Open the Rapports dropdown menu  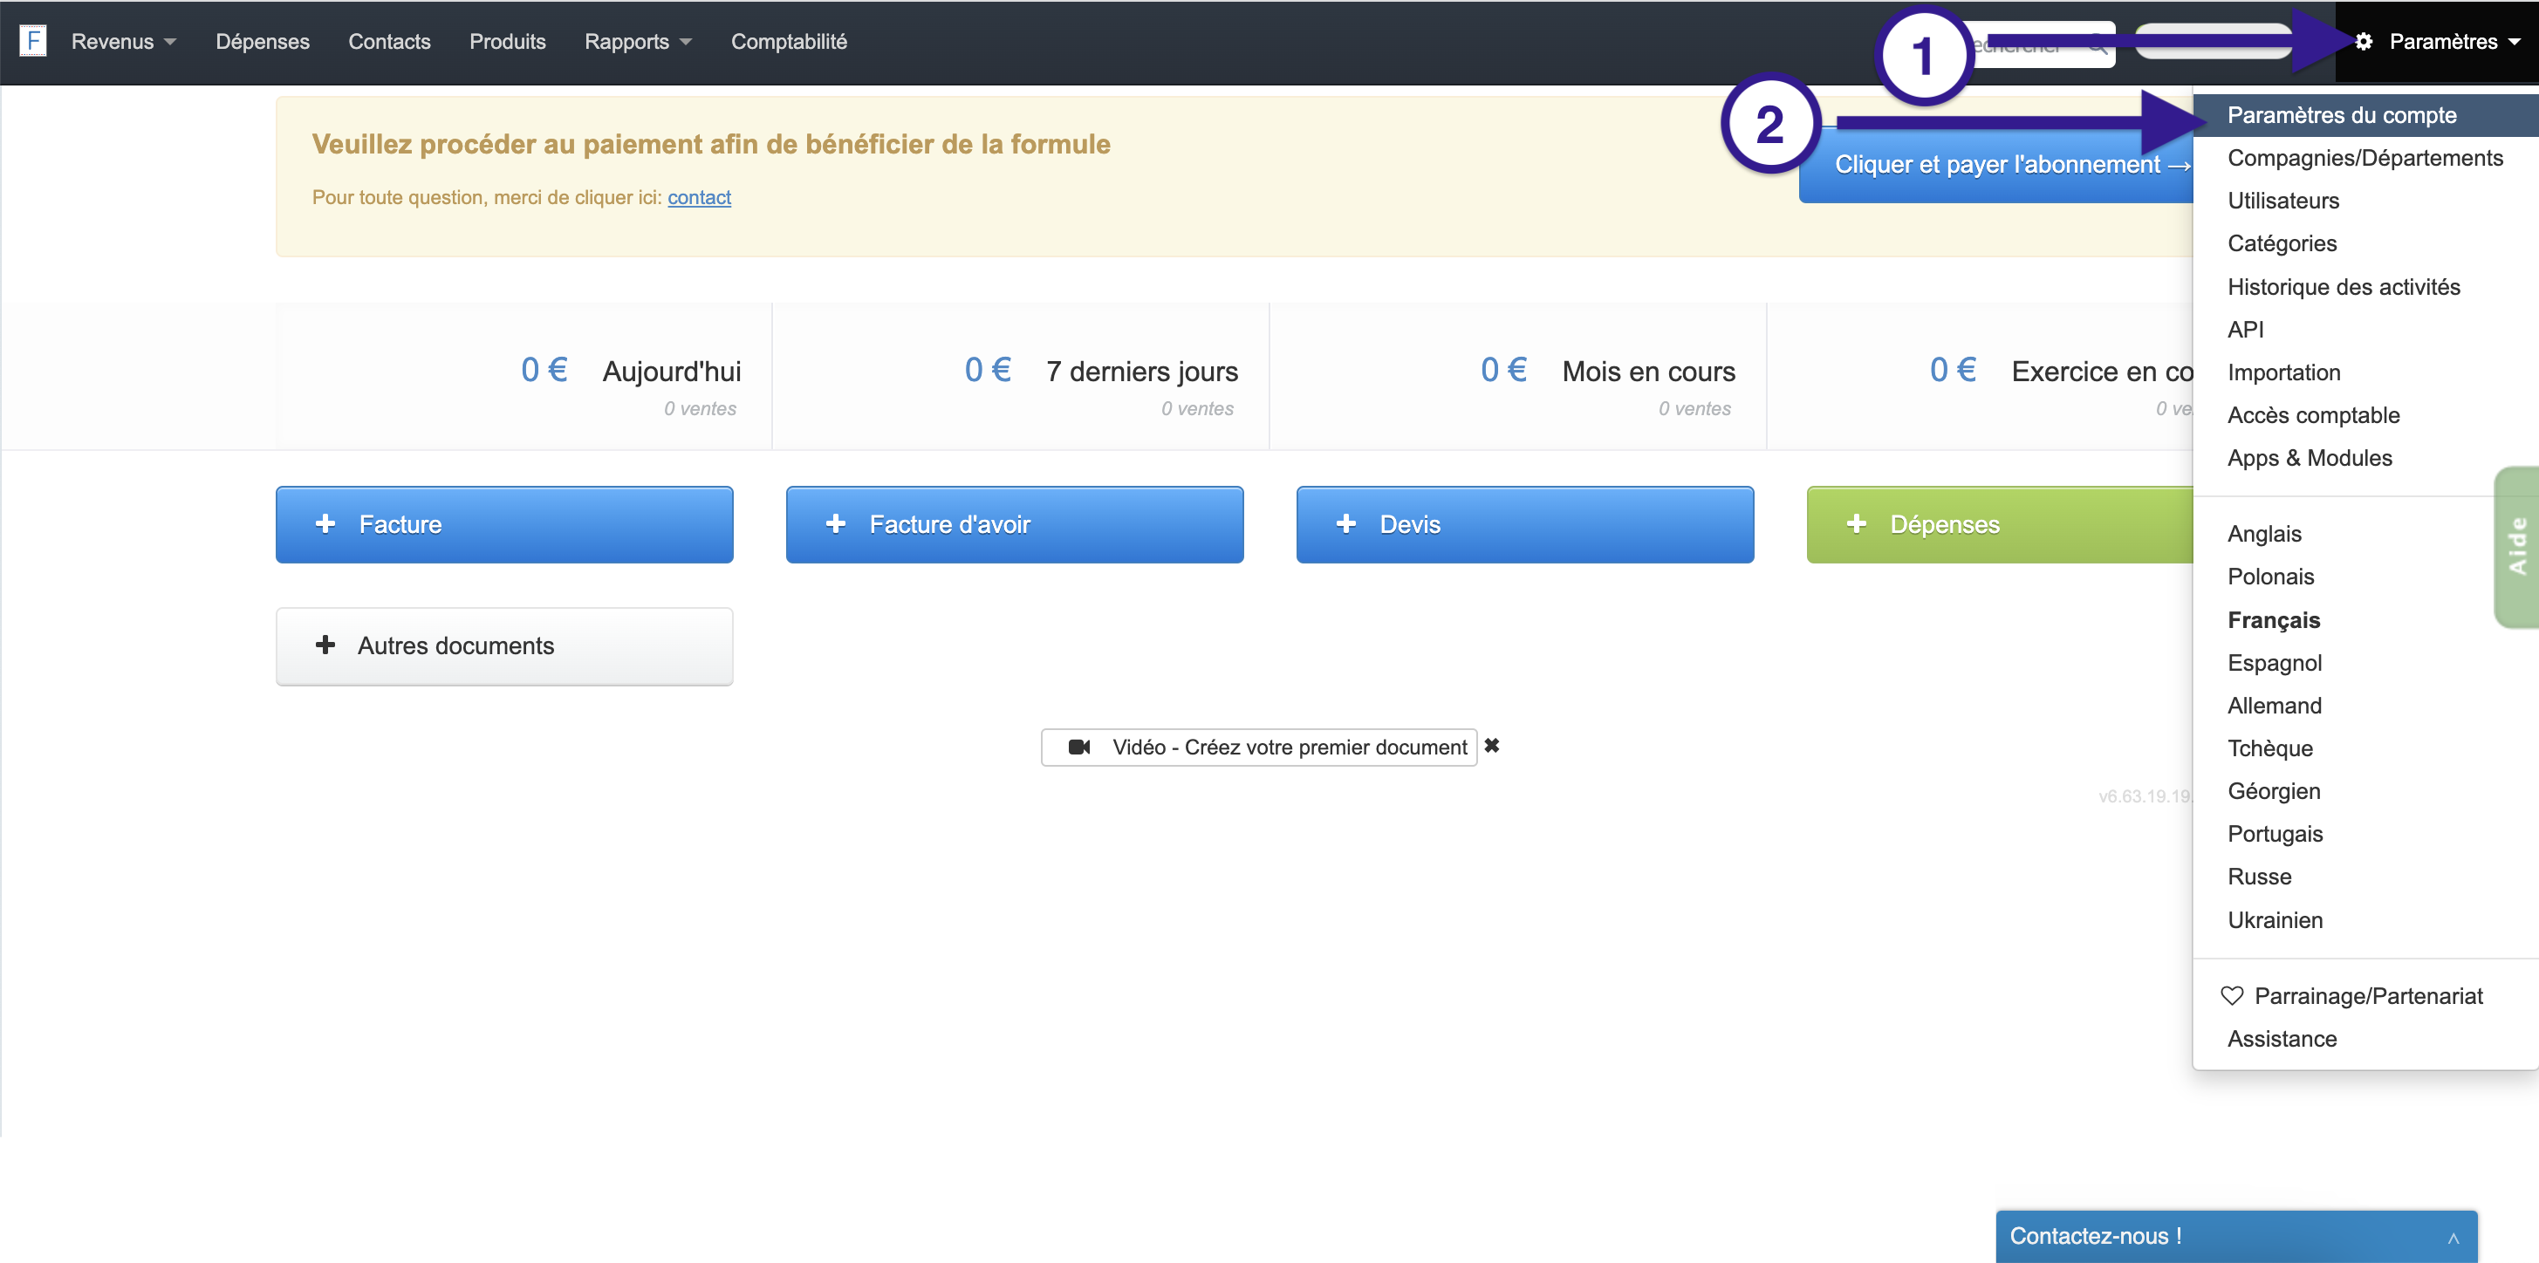(638, 41)
